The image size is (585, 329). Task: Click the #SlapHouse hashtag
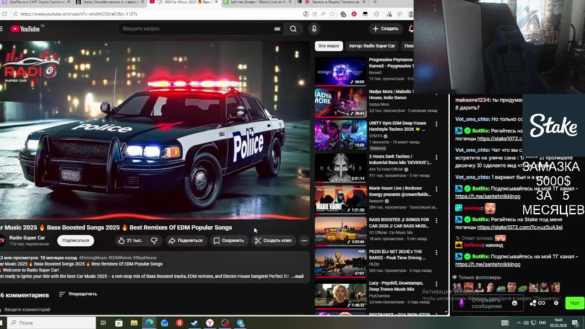[145, 258]
